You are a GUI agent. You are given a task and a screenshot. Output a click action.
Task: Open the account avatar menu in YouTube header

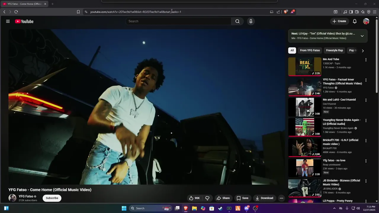(x=366, y=21)
